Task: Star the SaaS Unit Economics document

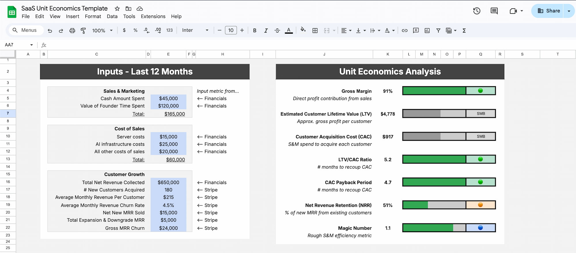Action: click(117, 9)
